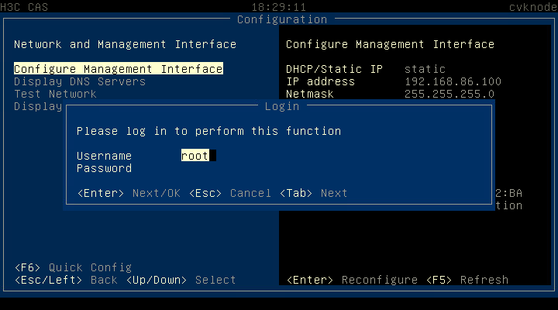Click the F6 Quick Config shortcut
558x310 pixels.
click(73, 267)
